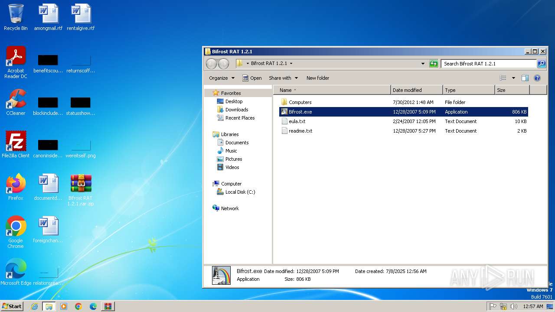The image size is (555, 312).
Task: Refresh the Bifrost RAT 1.2.1 folder
Action: [434, 64]
